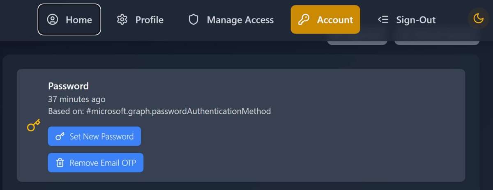Click the key icon in Account tab
This screenshot has width=493, height=190.
click(x=304, y=20)
